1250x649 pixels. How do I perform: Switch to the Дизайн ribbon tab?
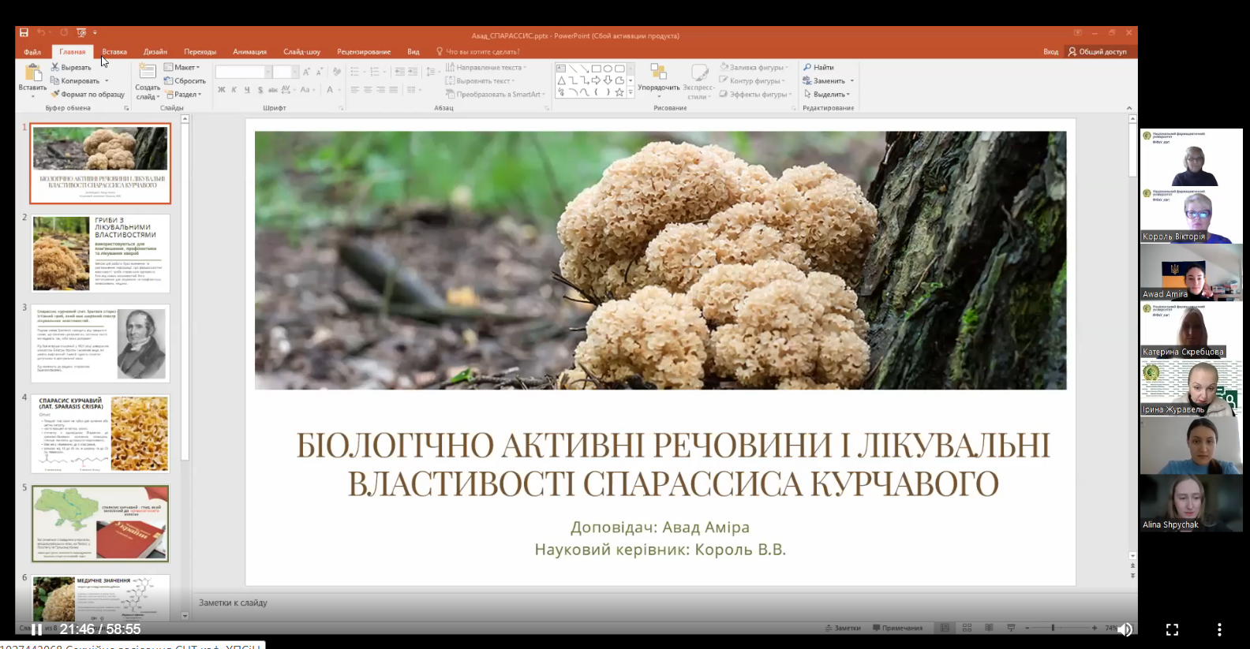pyautogui.click(x=155, y=52)
